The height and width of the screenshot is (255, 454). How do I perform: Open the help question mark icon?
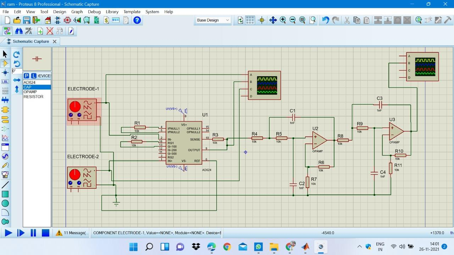tap(137, 20)
